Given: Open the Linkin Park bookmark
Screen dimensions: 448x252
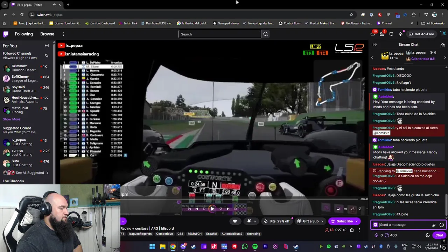Looking at the screenshot, I should [x=128, y=23].
